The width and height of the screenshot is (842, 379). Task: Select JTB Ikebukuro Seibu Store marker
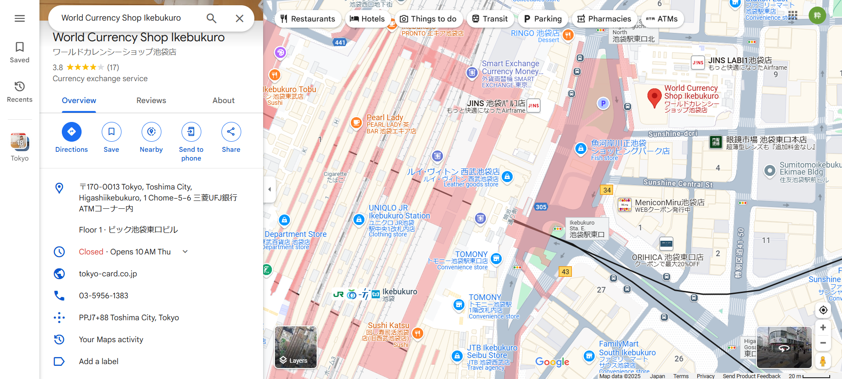click(x=457, y=356)
